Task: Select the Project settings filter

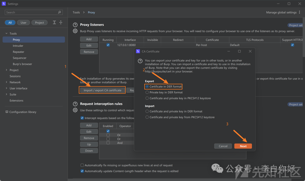Action: pyautogui.click(x=40, y=22)
